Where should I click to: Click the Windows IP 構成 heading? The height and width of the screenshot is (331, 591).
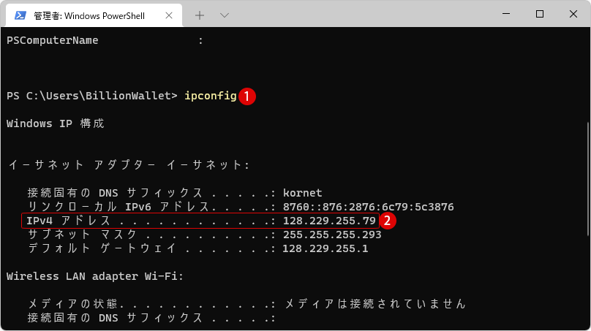[x=56, y=123]
